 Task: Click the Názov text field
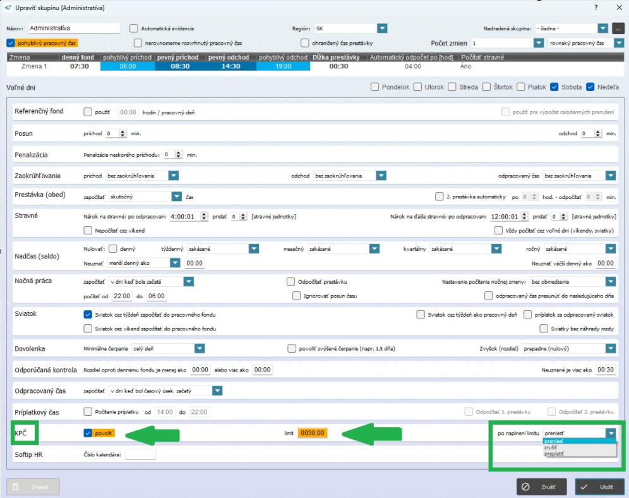point(74,28)
